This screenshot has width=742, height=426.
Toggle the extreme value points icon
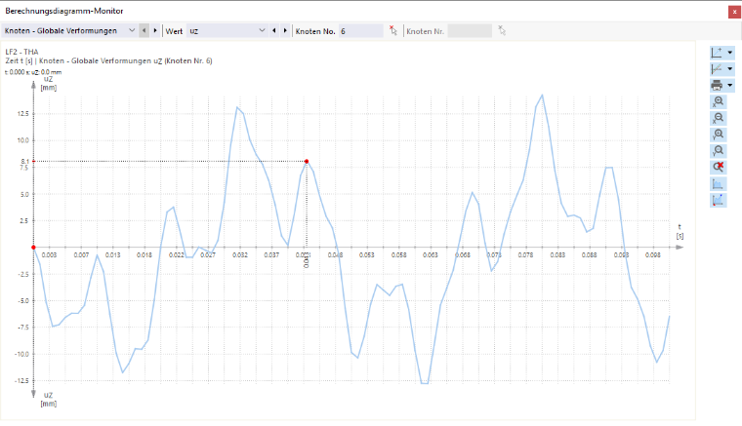coord(719,200)
